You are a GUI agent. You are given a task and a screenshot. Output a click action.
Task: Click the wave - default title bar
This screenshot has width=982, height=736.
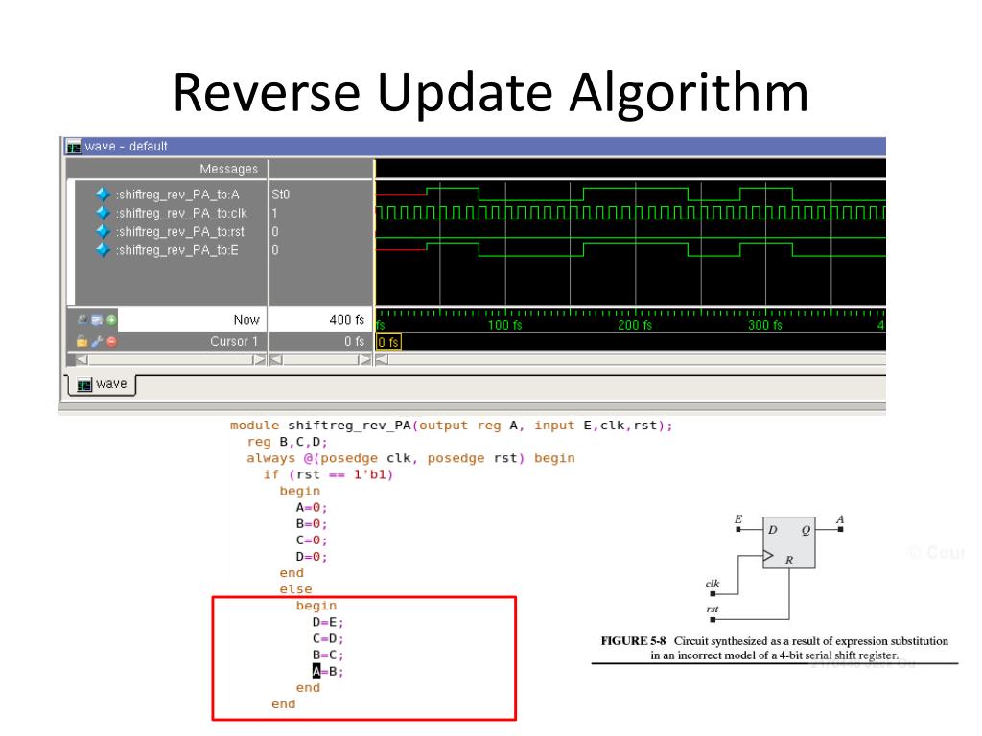[x=475, y=147]
